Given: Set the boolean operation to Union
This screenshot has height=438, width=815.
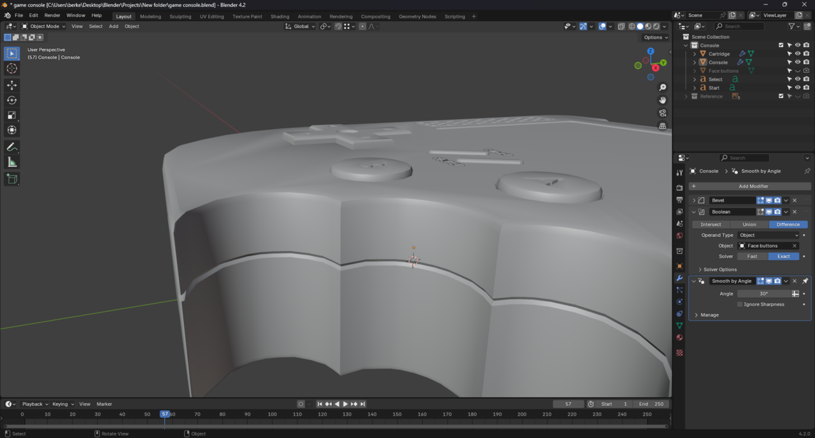Looking at the screenshot, I should click(x=749, y=224).
